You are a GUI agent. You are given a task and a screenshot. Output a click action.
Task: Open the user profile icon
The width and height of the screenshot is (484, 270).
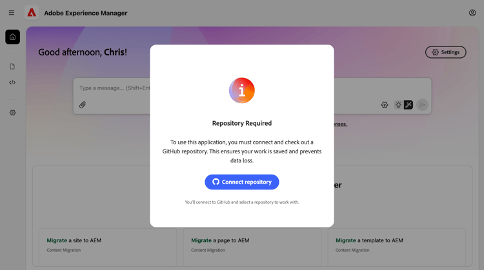point(472,13)
